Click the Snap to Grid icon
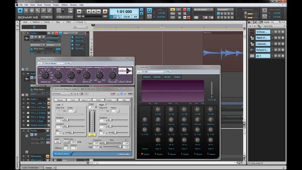This screenshot has height=170, width=302. (x=59, y=10)
